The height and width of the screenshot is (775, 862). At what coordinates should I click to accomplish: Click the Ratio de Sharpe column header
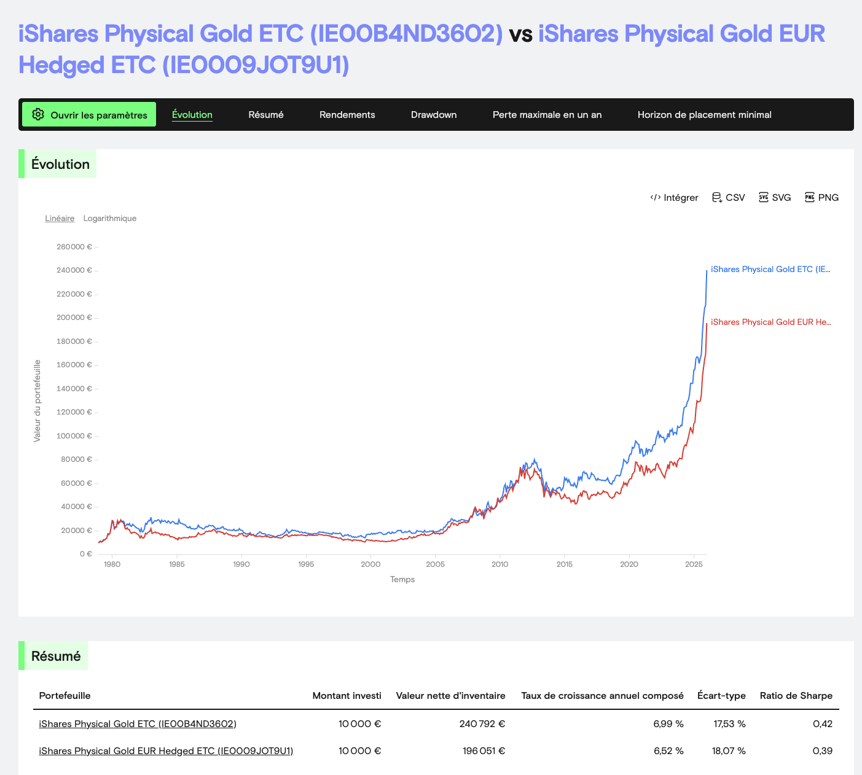tap(796, 696)
